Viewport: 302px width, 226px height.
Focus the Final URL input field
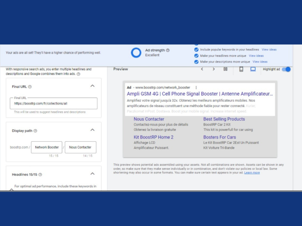53,103
